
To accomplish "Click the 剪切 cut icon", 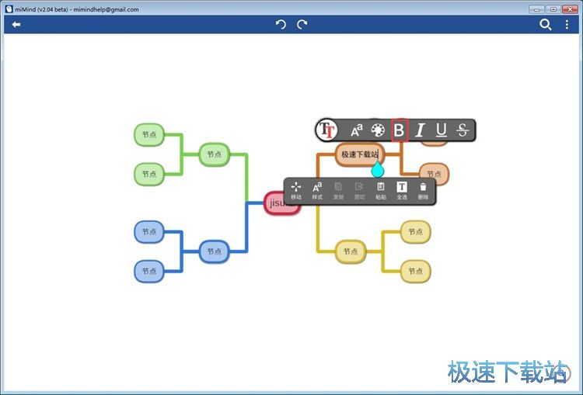I will pos(360,191).
